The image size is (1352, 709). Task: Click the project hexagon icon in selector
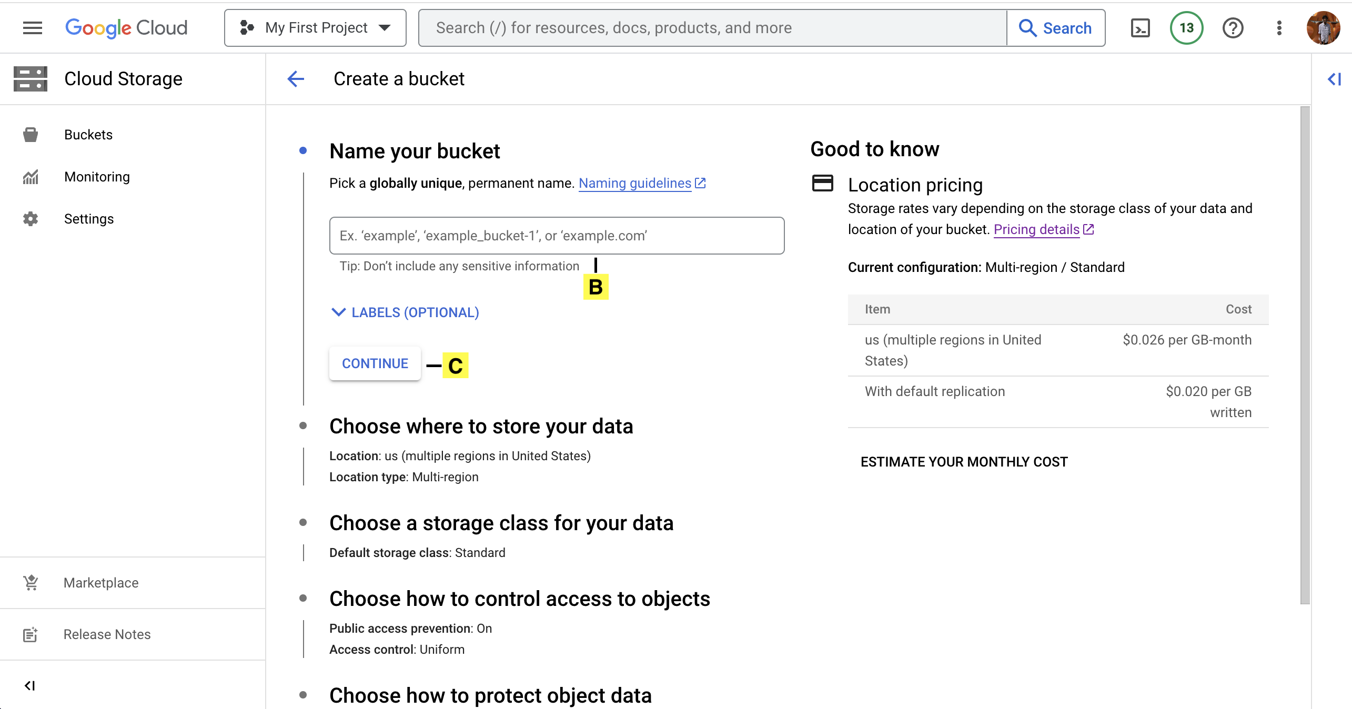click(x=247, y=28)
